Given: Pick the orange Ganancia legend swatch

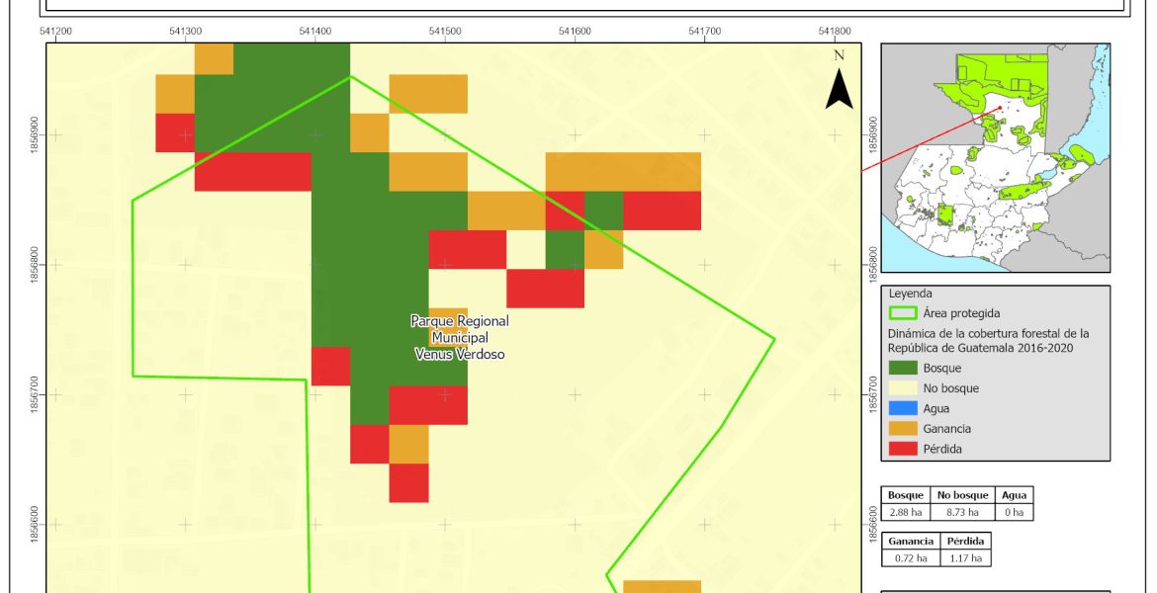Looking at the screenshot, I should (x=904, y=429).
